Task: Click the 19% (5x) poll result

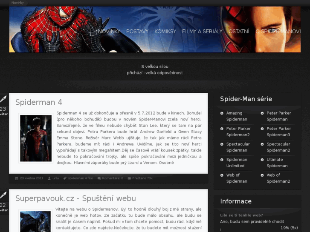Action: pos(289,228)
